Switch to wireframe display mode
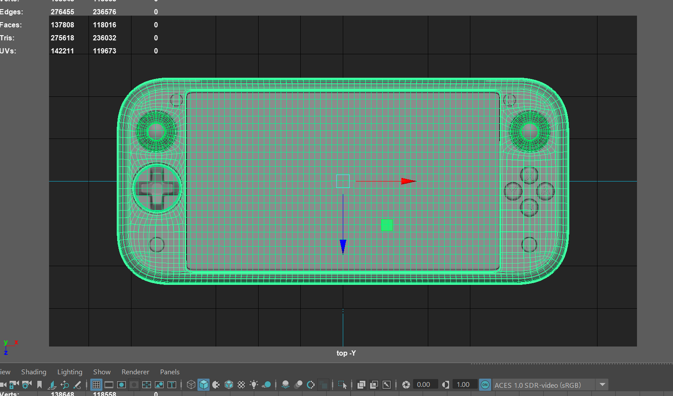Viewport: 673px width, 396px height. [x=191, y=384]
